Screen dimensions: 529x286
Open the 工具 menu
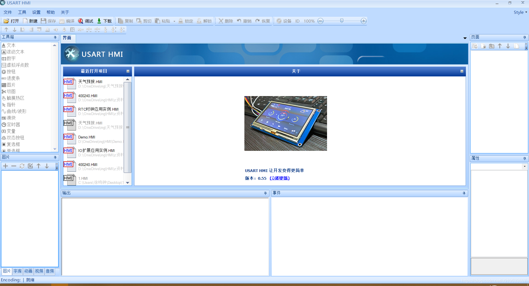pyautogui.click(x=22, y=12)
